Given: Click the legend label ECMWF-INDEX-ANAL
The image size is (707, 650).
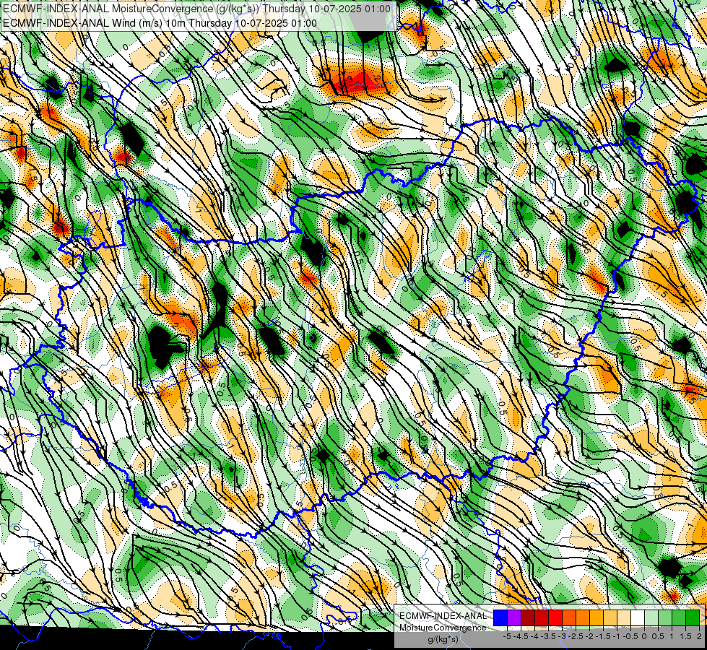Looking at the screenshot, I should tap(443, 616).
